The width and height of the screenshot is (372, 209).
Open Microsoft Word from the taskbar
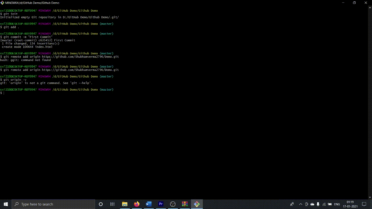tap(149, 204)
